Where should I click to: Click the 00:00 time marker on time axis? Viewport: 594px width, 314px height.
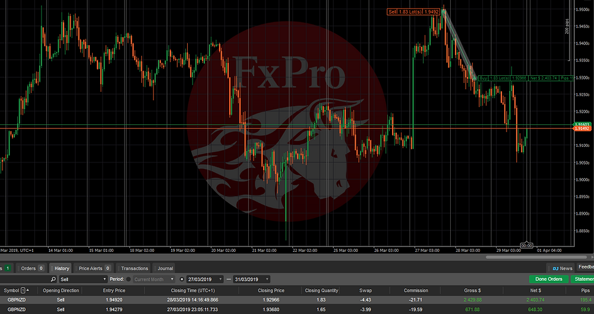(x=526, y=246)
